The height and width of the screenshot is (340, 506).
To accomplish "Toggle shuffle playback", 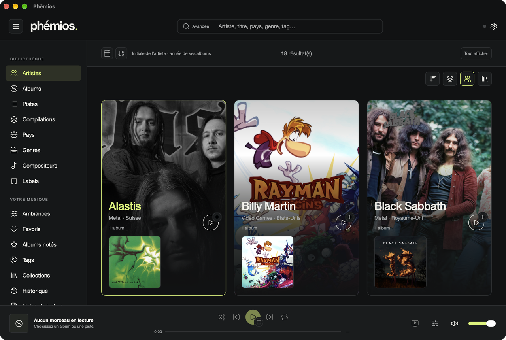I will pos(221,317).
